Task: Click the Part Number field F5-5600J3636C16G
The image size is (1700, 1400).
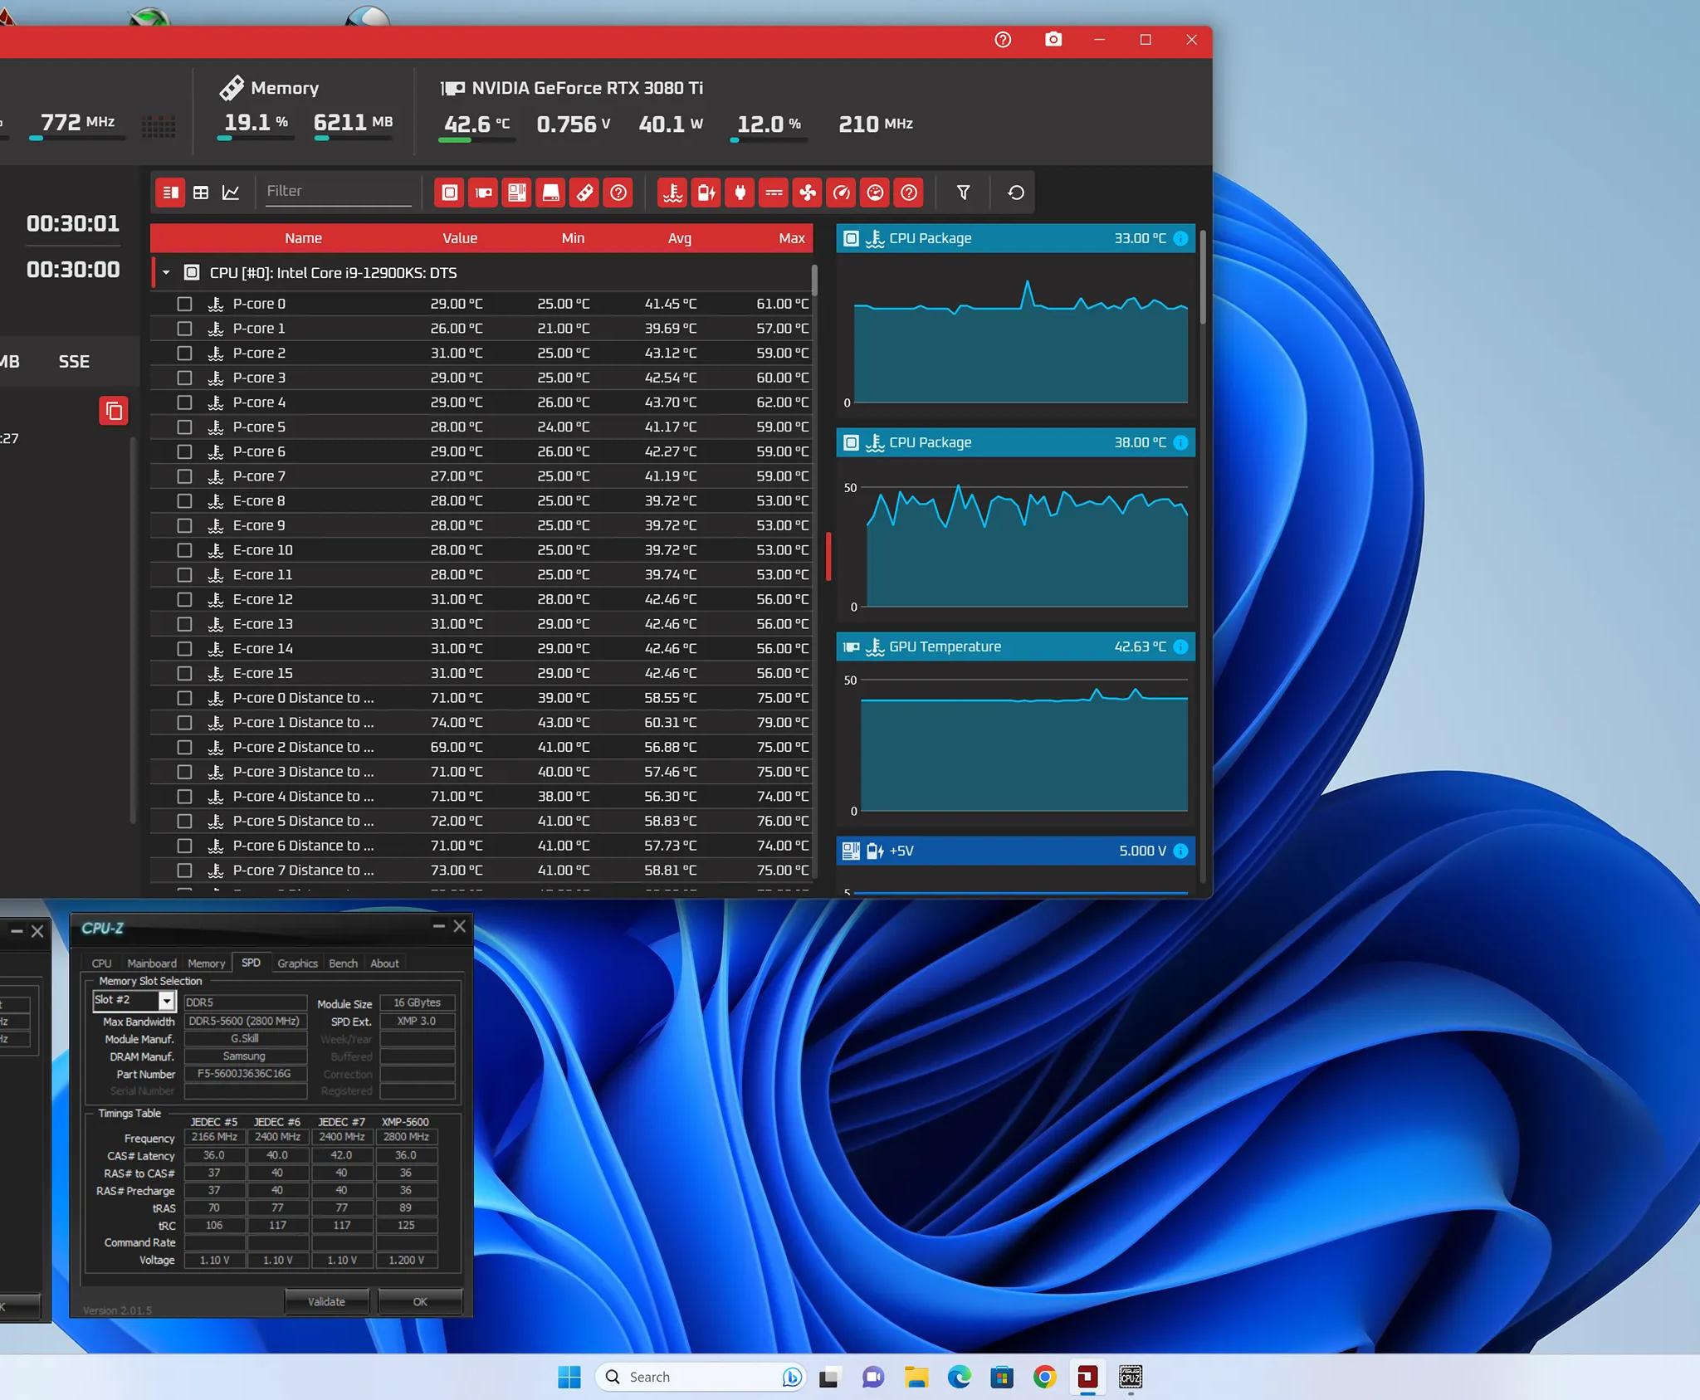Action: 245,1074
